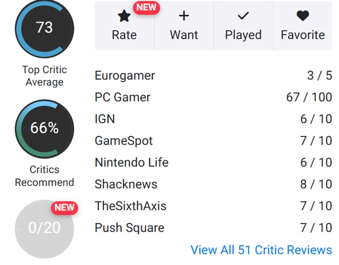Open the PC Gamer review

[123, 97]
